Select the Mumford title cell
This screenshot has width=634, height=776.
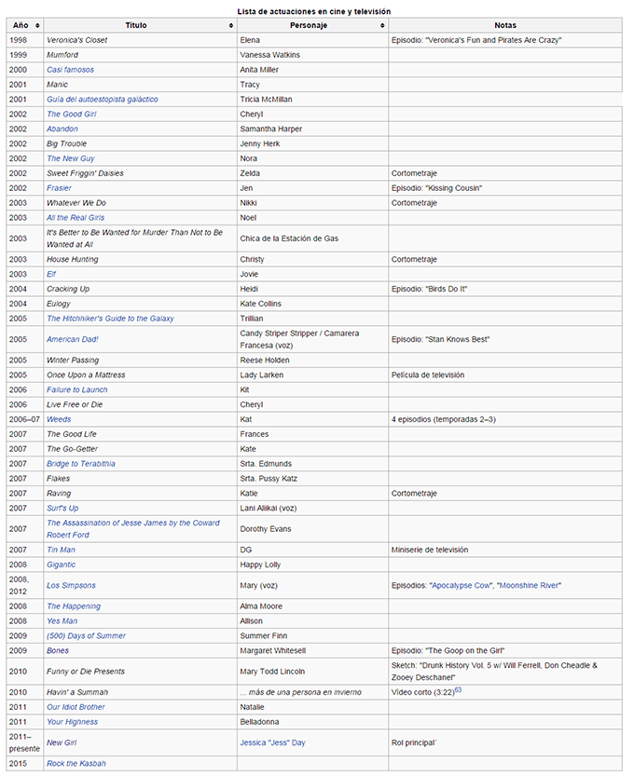click(141, 55)
